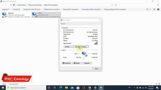
Task: Go up one folder level arrow
Action: tap(11, 5)
